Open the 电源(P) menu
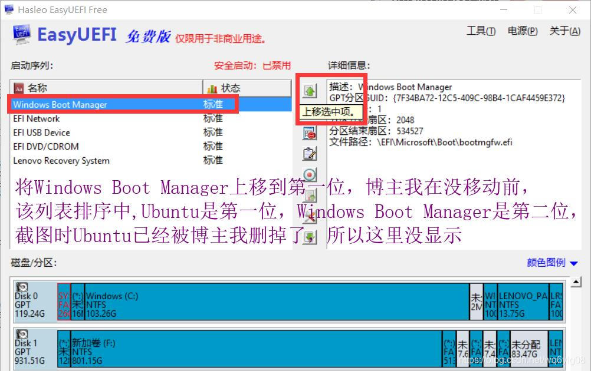The image size is (591, 371). coord(523,31)
